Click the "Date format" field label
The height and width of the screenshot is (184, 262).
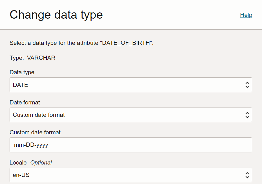tap(25, 102)
